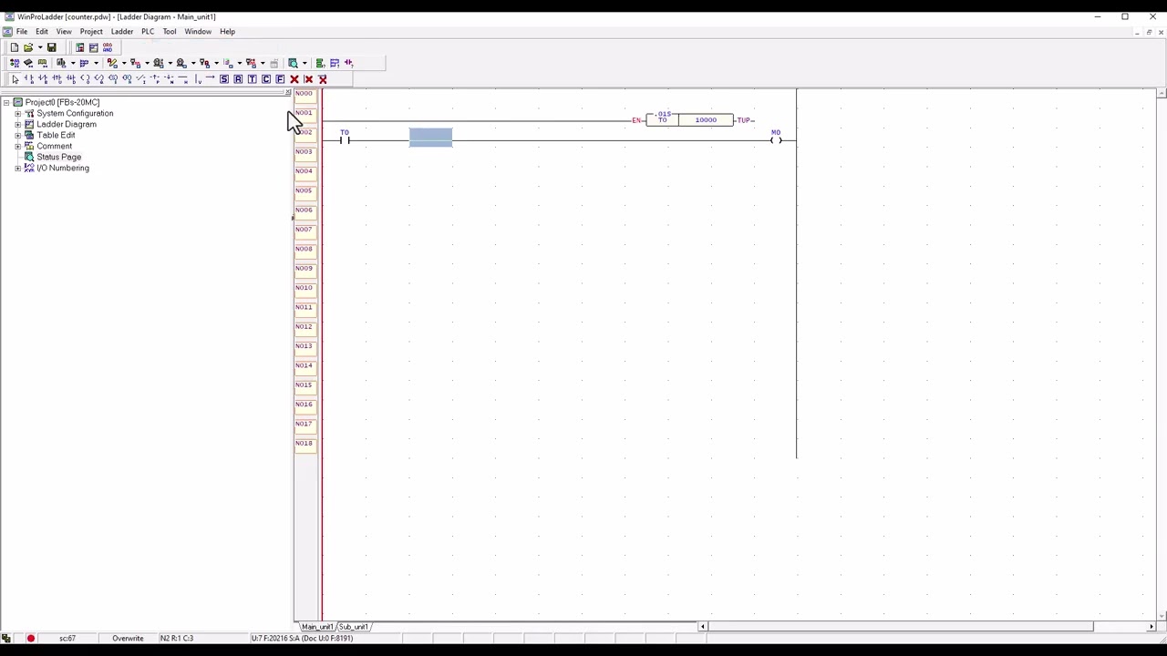Insert a normally closed B contact

click(43, 79)
